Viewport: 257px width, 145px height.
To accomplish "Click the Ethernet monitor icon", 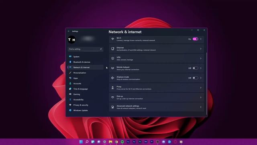I will [x=112, y=49].
